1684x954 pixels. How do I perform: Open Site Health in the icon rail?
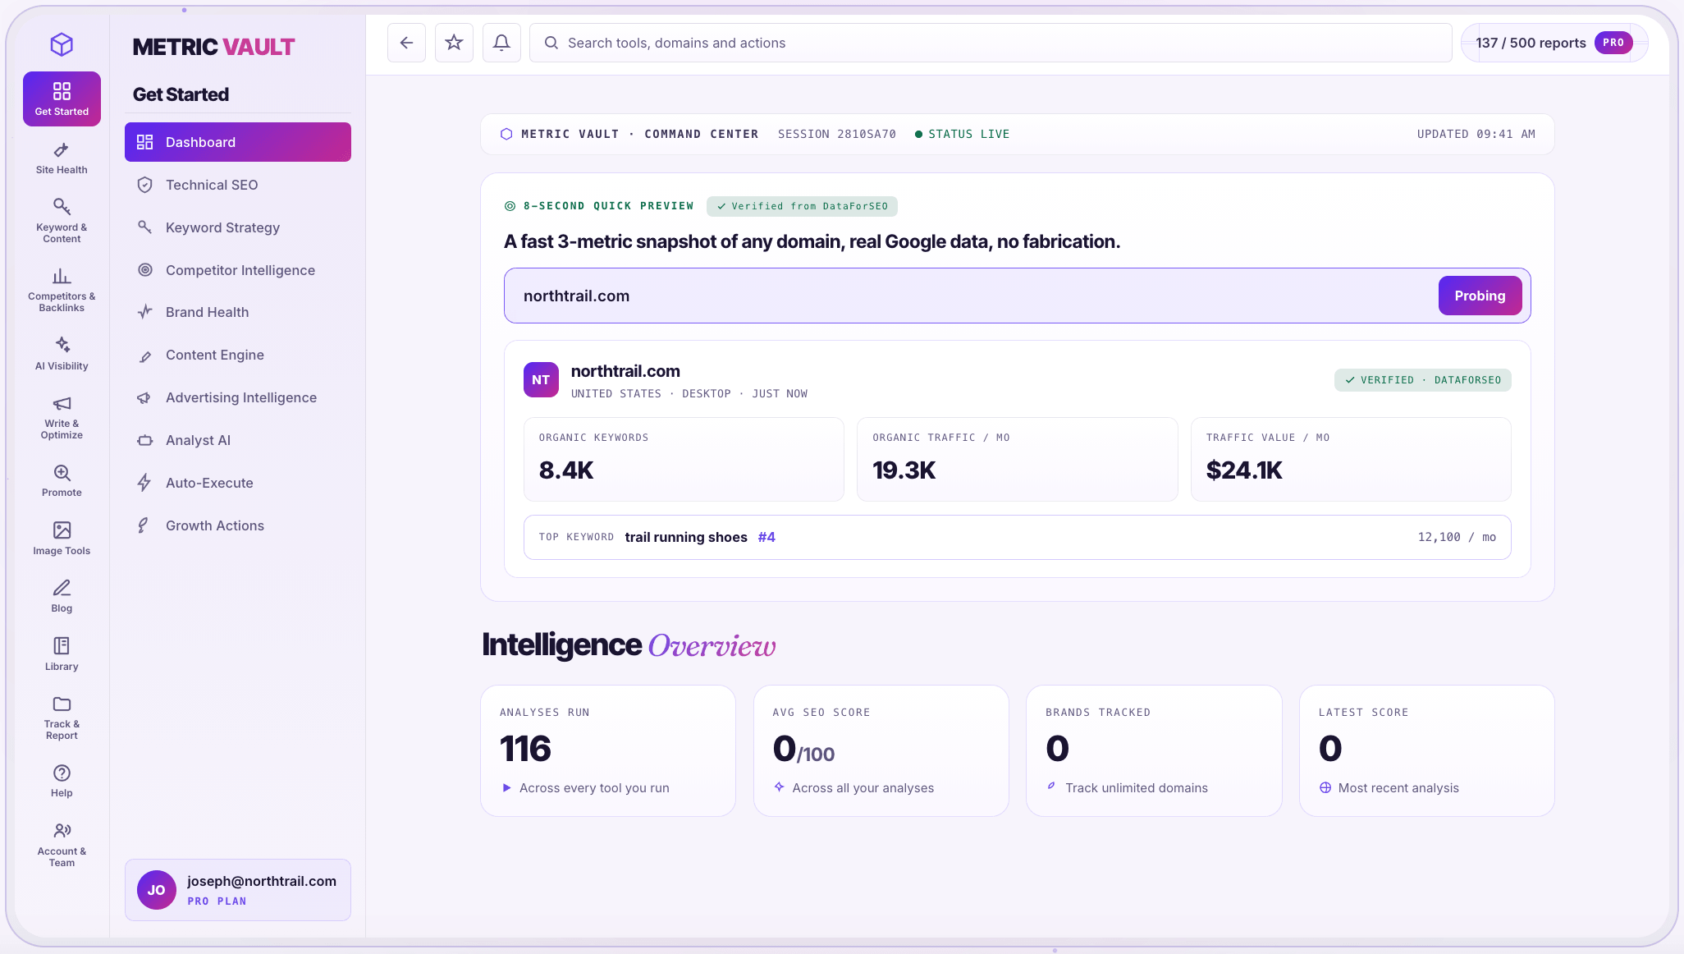click(62, 158)
